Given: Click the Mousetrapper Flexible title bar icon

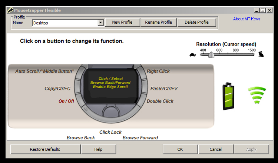Looking at the screenshot, I should pos(10,10).
